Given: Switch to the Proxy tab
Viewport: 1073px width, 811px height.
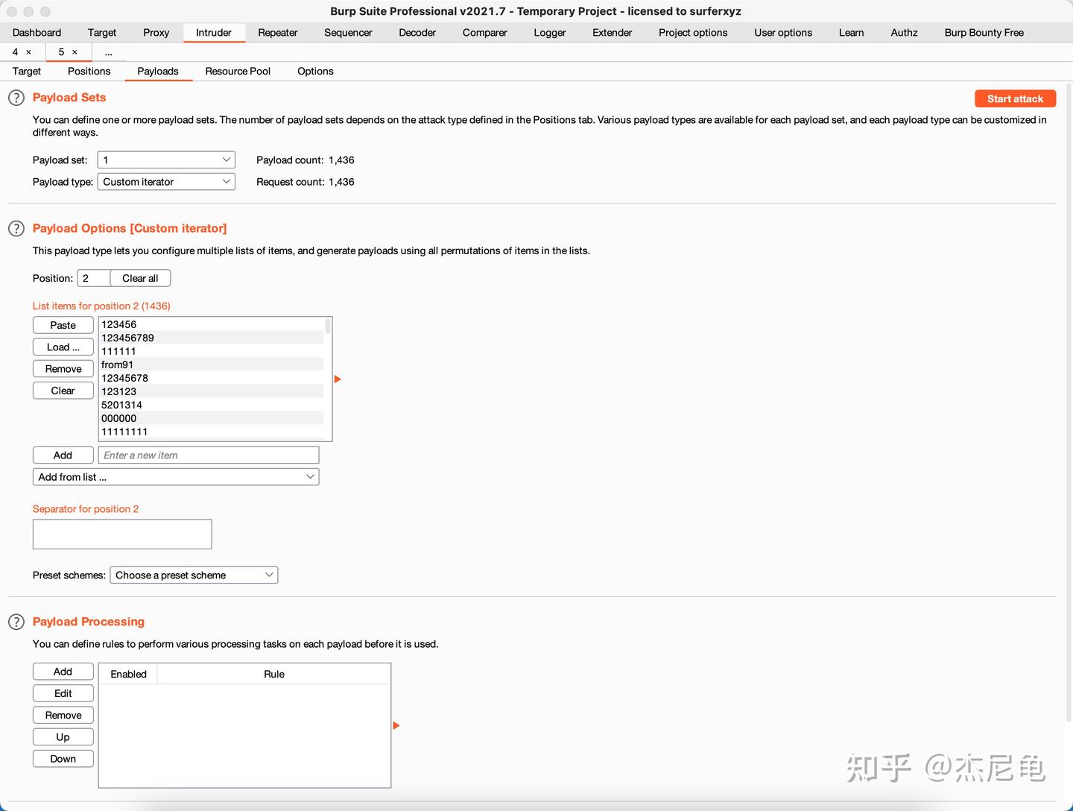Looking at the screenshot, I should click(x=156, y=33).
